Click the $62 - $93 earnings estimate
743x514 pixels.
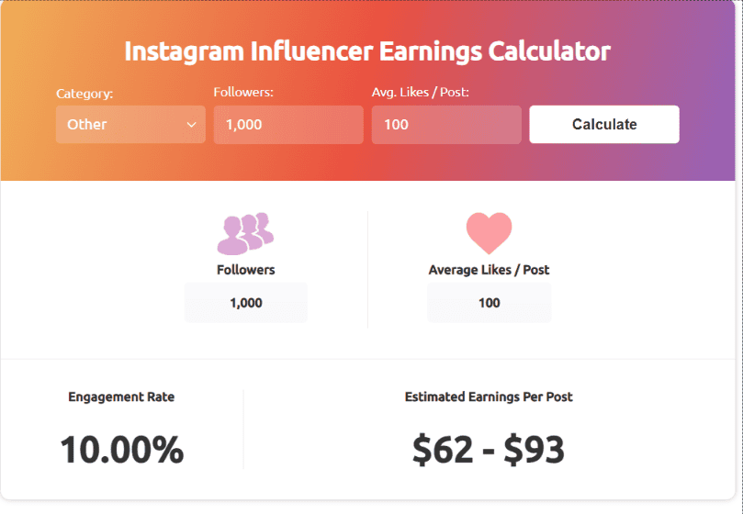tap(489, 450)
